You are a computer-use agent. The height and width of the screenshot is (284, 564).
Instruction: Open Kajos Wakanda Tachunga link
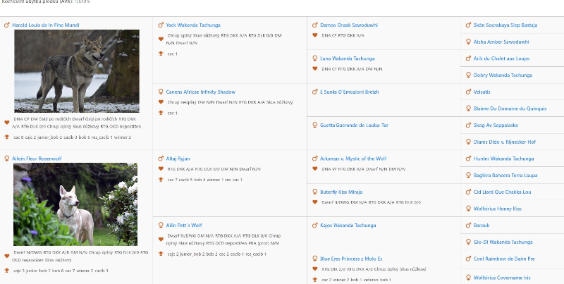[348, 226]
